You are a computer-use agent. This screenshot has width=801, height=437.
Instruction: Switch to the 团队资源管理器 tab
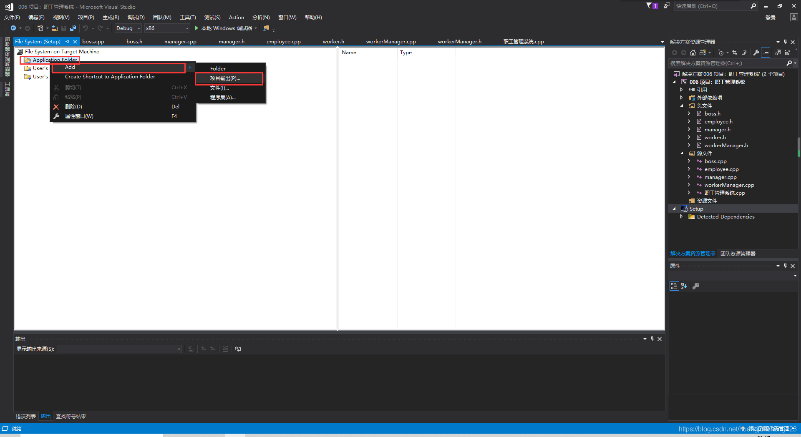tap(738, 254)
